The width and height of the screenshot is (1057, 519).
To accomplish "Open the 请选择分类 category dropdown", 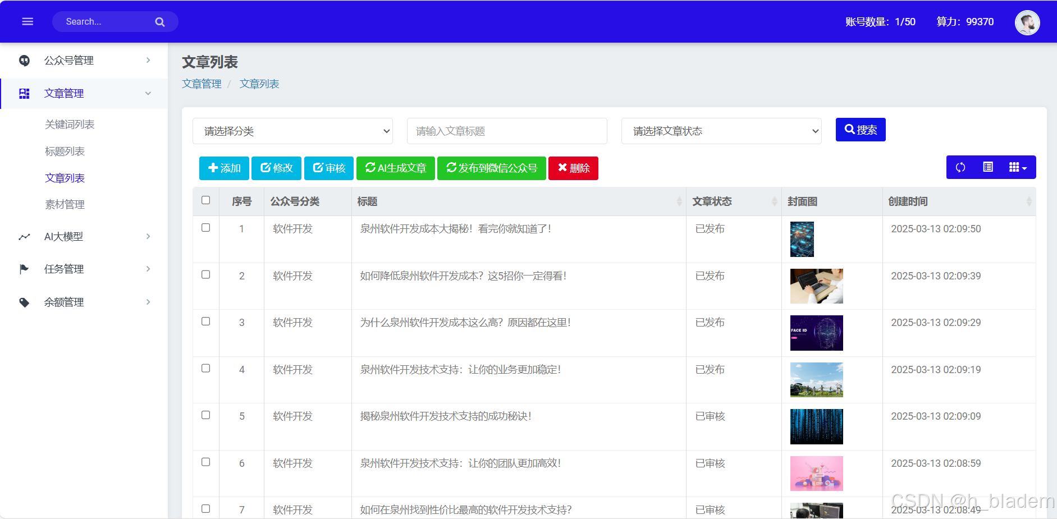I will 292,131.
